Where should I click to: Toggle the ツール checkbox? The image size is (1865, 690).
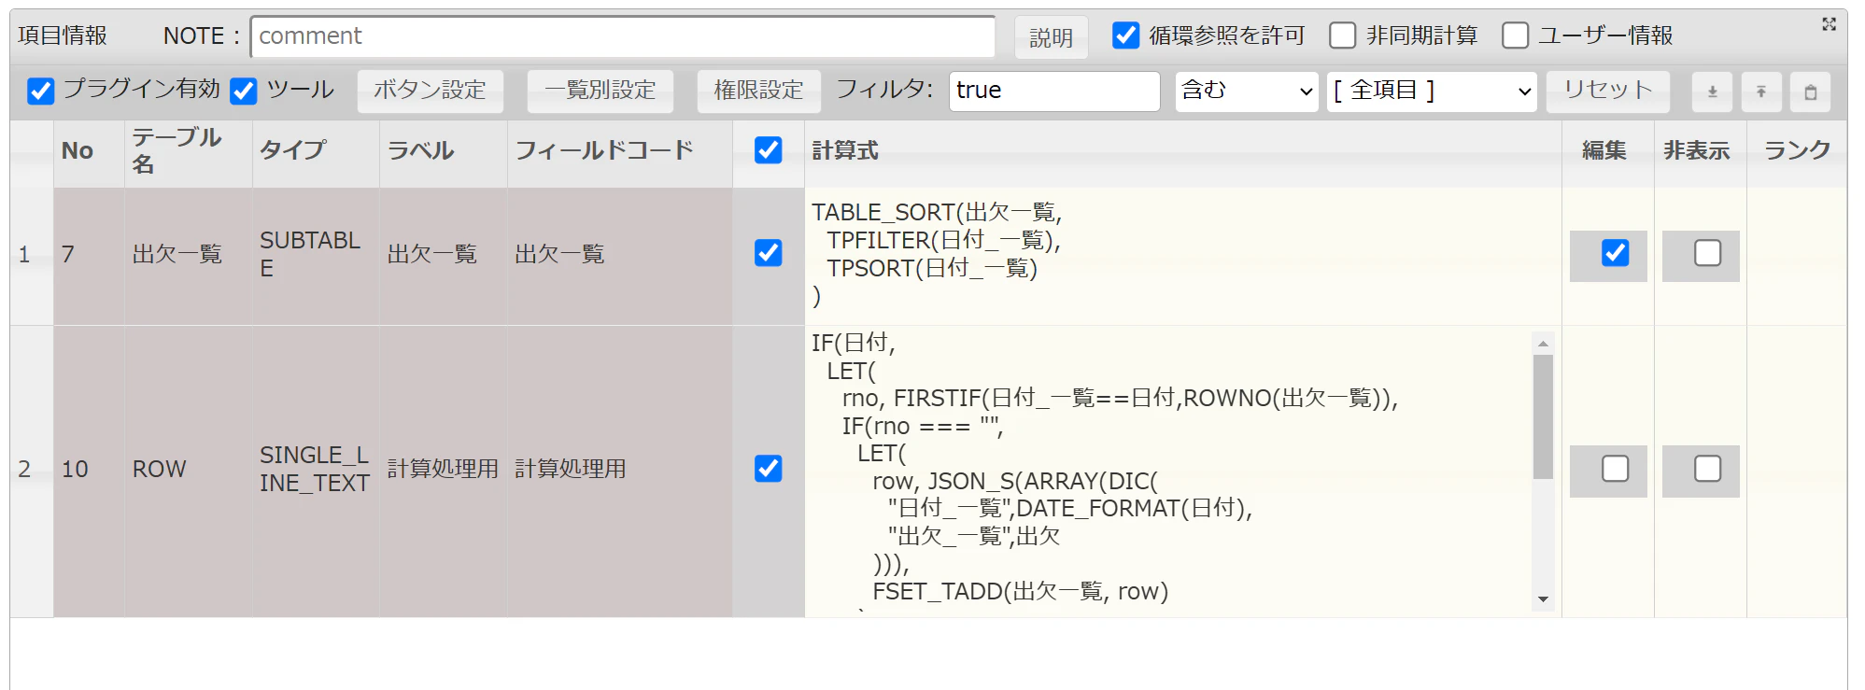tap(244, 91)
